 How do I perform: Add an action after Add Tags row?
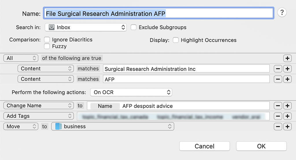pos(287,116)
